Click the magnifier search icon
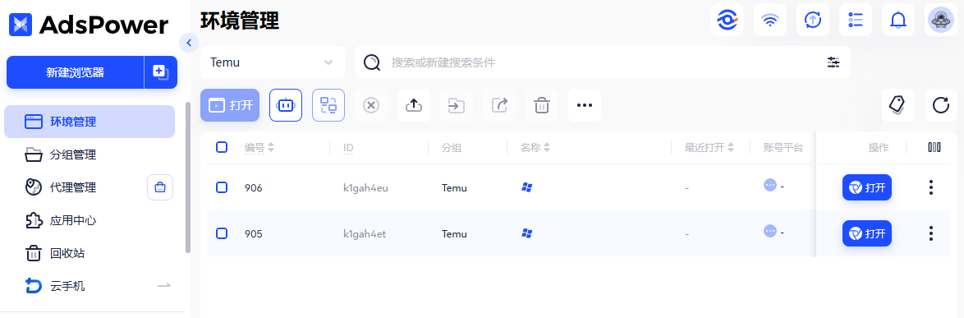964x318 pixels. (x=372, y=62)
